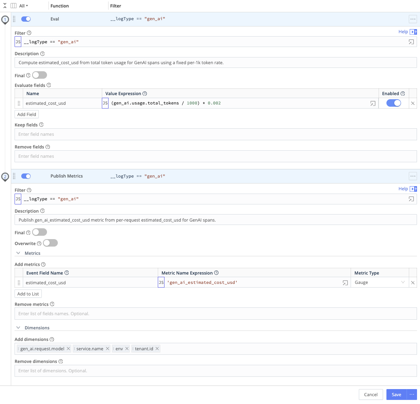Open the Gauge metric type dropdown
This screenshot has width=420, height=404.
(x=379, y=282)
